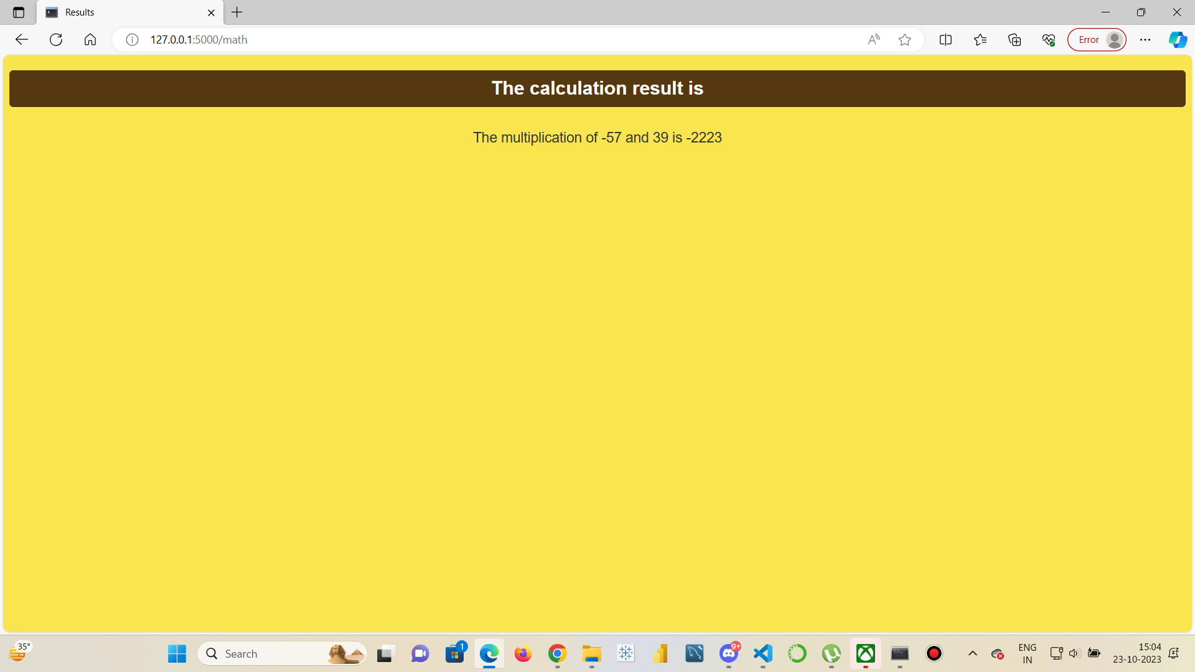Viewport: 1195px width, 672px height.
Task: Open the Copilot sidebar in Edge
Action: 1177,39
